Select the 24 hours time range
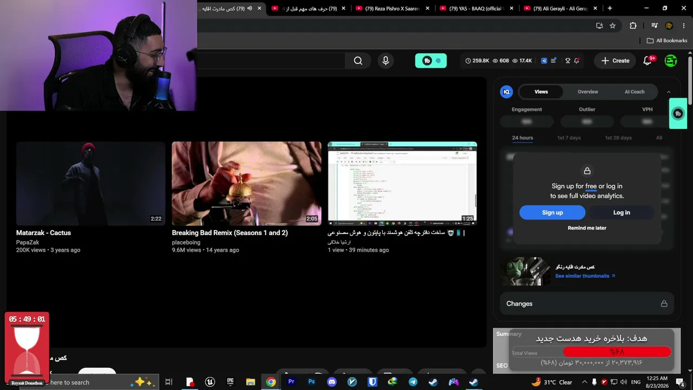This screenshot has width=693, height=390. click(x=522, y=138)
